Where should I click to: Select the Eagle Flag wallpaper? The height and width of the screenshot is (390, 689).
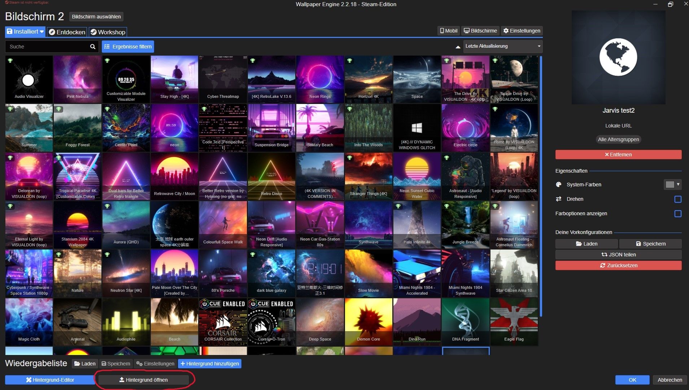(514, 322)
